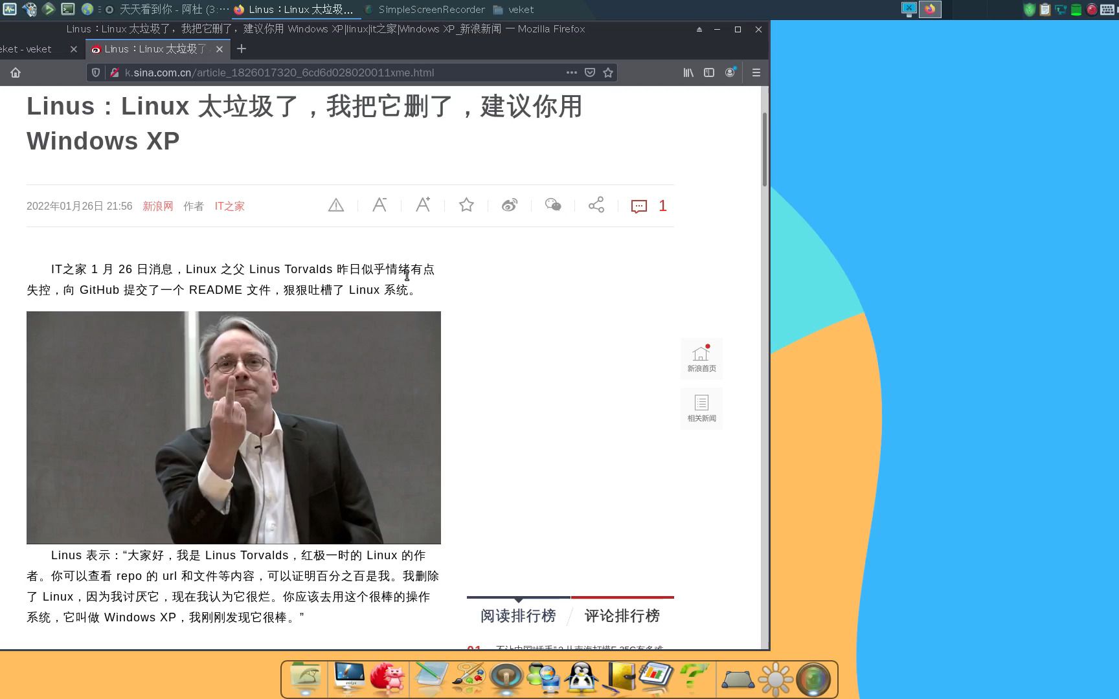The height and width of the screenshot is (699, 1119).
Task: Click the red record tray icon
Action: (1092, 10)
